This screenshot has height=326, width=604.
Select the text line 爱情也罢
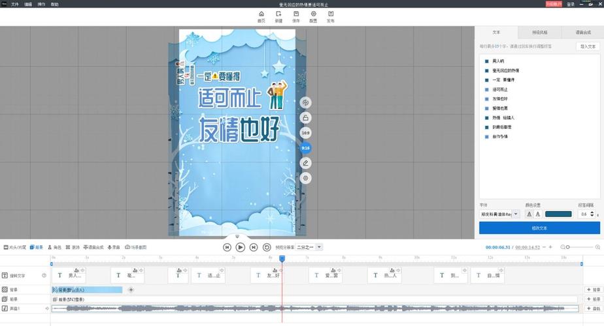click(x=500, y=108)
